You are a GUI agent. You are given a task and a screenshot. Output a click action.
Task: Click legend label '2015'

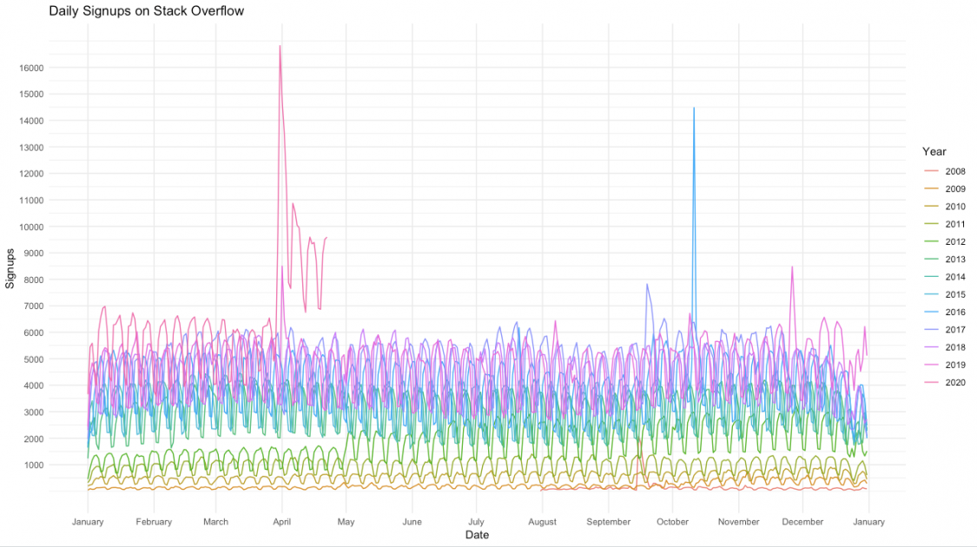pos(955,294)
